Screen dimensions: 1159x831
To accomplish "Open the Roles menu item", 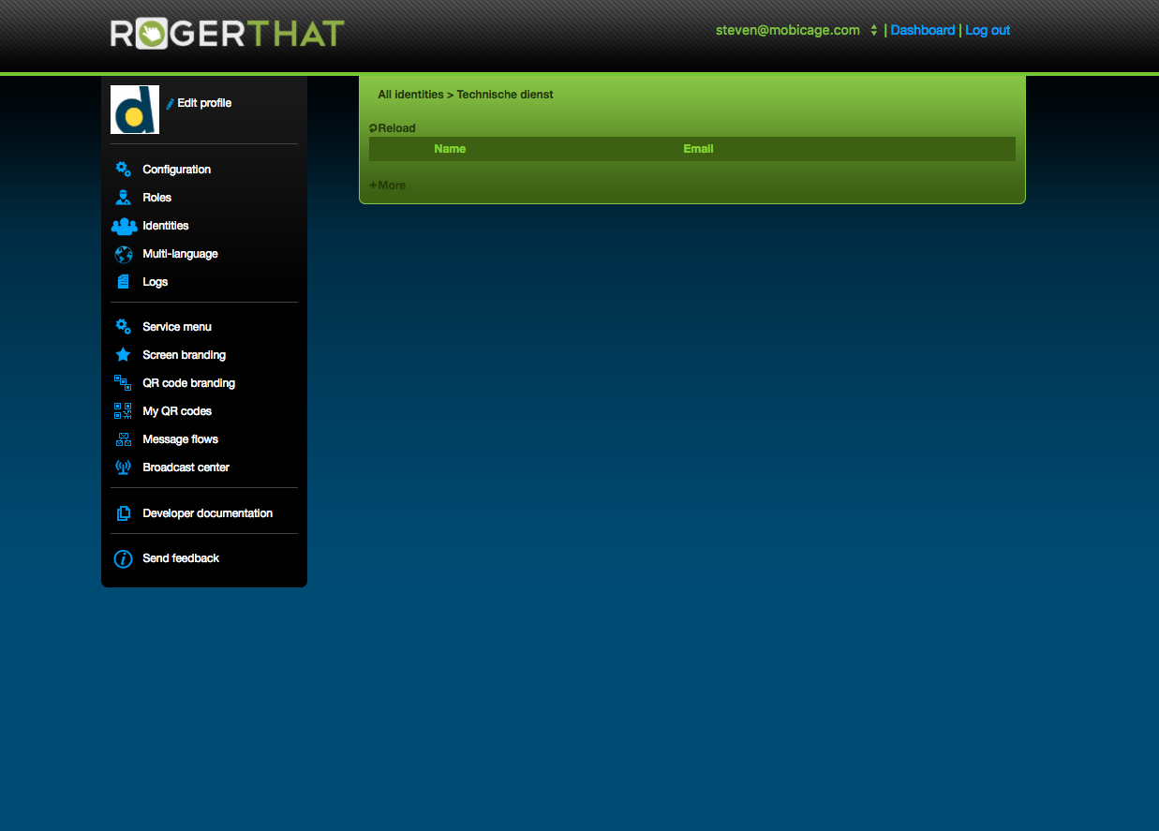I will (156, 198).
